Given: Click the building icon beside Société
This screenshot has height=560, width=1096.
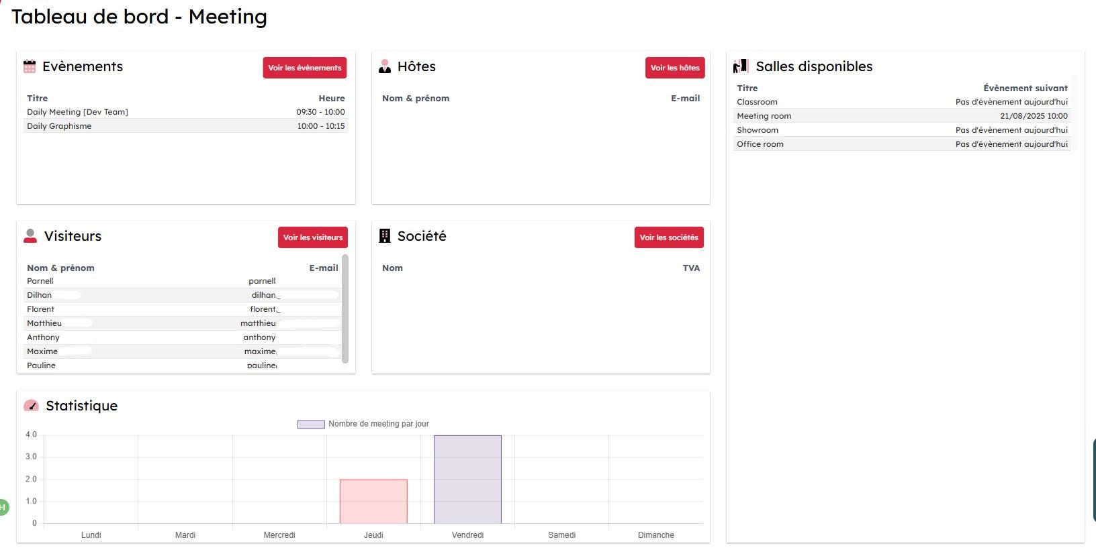Looking at the screenshot, I should [x=385, y=236].
